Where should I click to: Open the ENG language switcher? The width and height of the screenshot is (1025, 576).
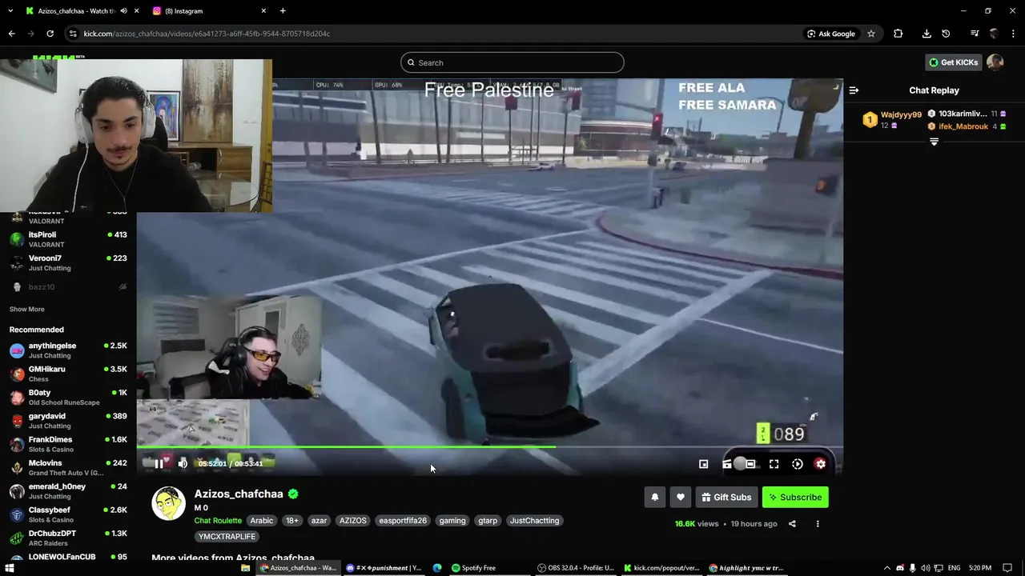point(954,568)
